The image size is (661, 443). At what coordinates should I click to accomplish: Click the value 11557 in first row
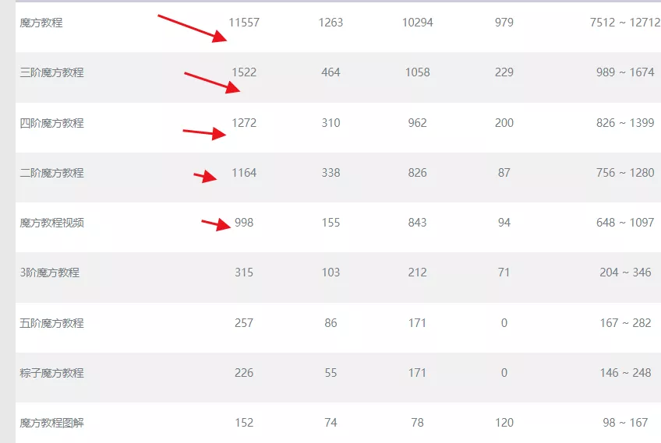pyautogui.click(x=244, y=23)
